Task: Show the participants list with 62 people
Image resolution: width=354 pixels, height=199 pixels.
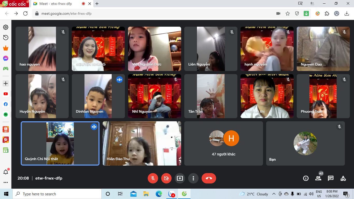Action: 318,178
